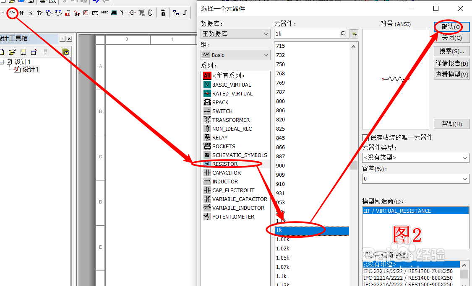Image resolution: width=472 pixels, height=286 pixels.
Task: Click the 搜索(S) search button
Action: [451, 51]
